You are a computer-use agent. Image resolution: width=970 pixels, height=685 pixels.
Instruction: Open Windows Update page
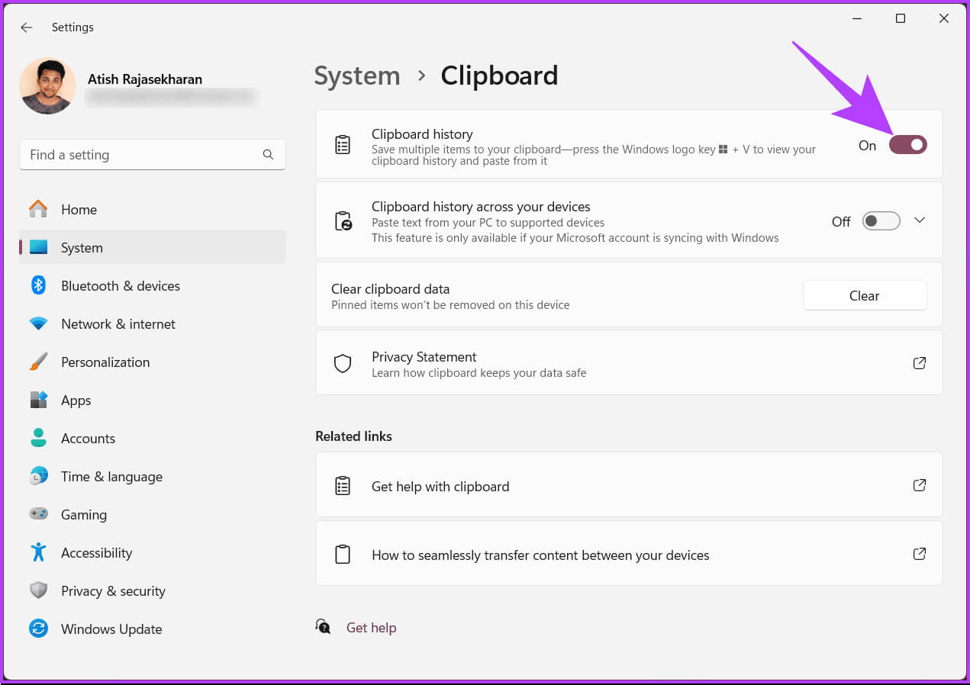[153, 629]
